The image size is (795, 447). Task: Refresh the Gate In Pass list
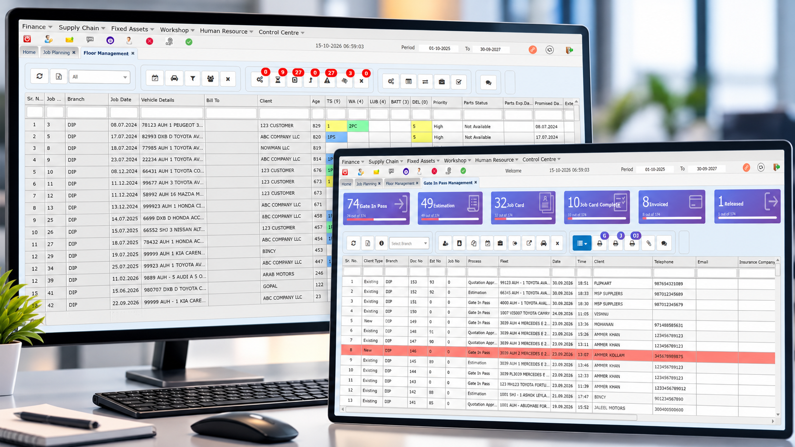point(353,243)
